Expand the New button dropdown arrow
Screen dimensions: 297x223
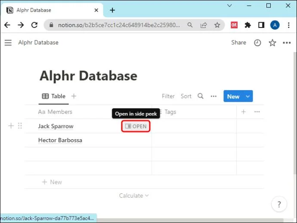(247, 96)
